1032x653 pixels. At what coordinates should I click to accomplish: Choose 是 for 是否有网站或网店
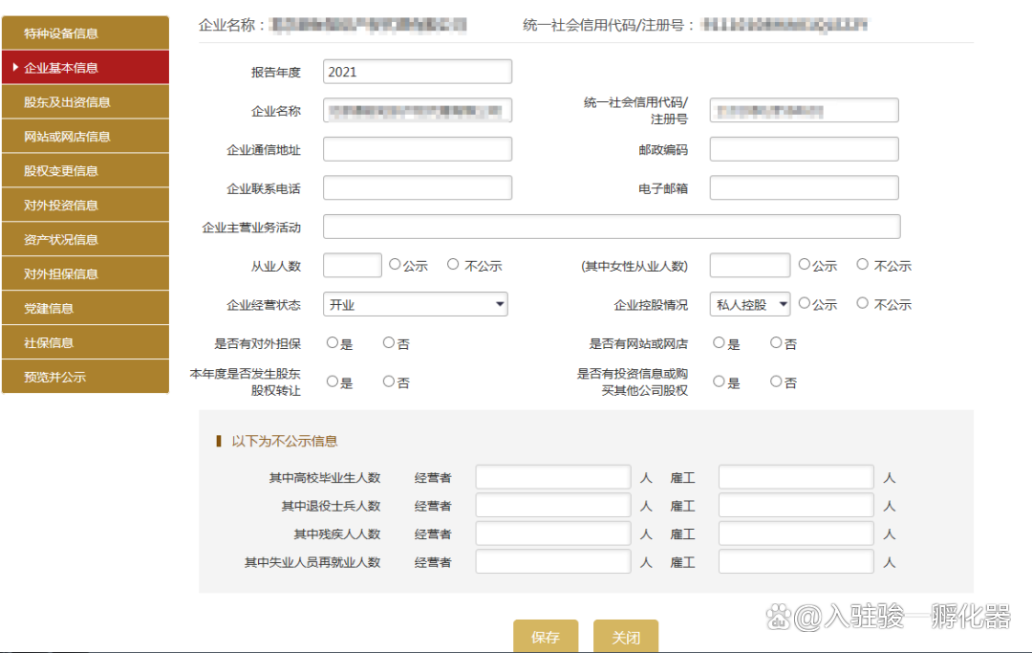[719, 342]
